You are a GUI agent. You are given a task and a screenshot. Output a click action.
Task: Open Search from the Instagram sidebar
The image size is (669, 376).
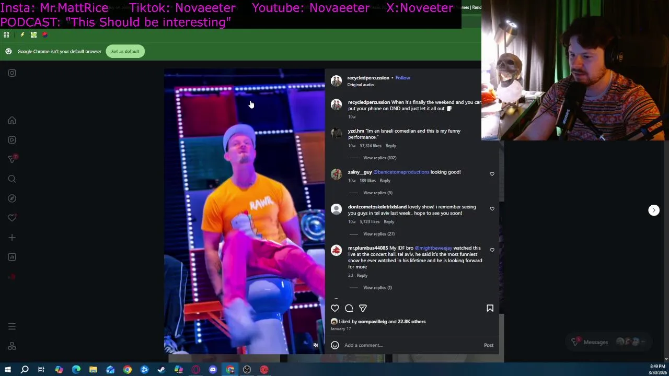pos(12,179)
